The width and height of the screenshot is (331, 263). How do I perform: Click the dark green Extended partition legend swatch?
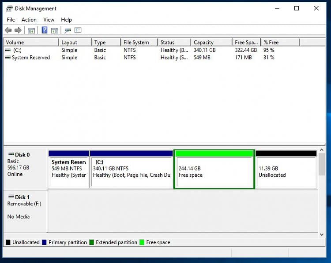[91, 242]
